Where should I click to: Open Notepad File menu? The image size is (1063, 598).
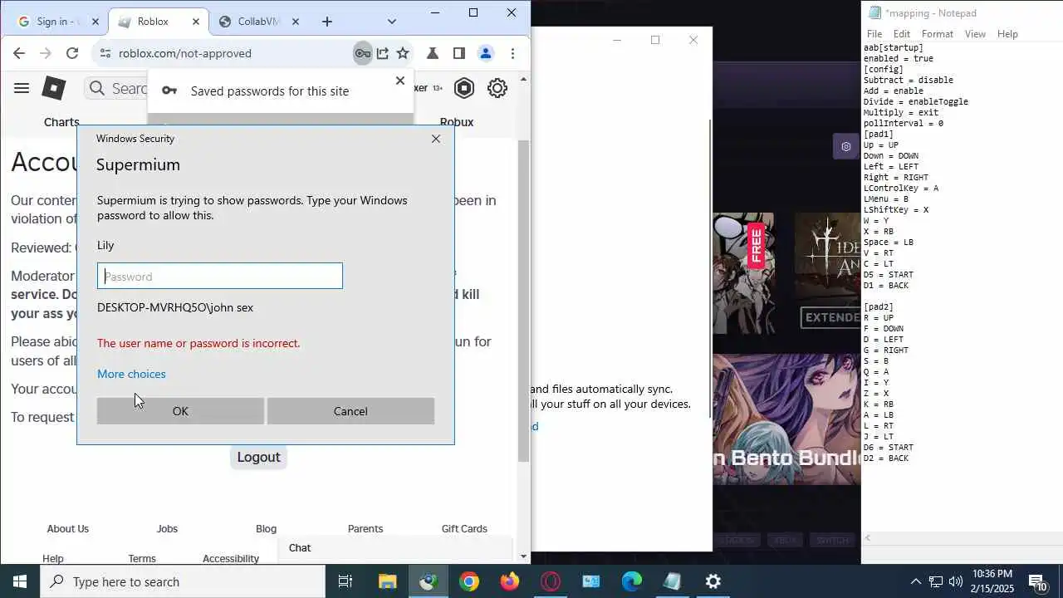pos(874,34)
